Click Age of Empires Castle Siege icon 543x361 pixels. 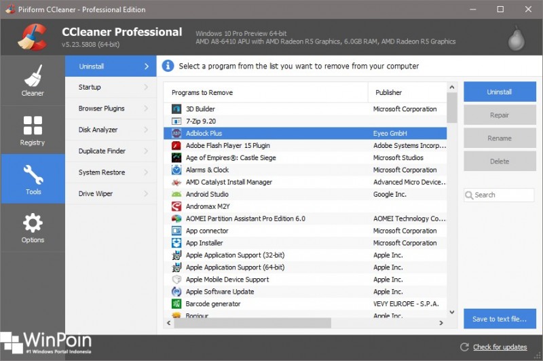tap(176, 157)
